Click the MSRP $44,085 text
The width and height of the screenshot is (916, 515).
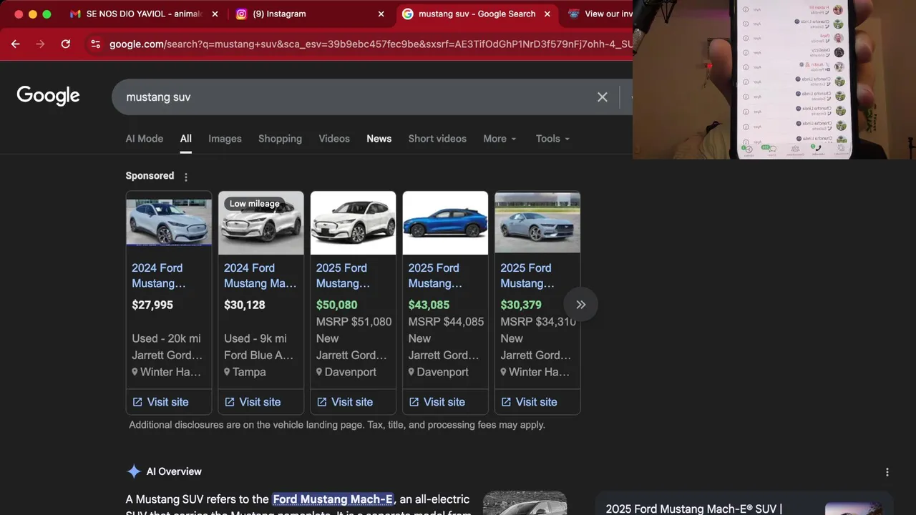click(x=447, y=322)
